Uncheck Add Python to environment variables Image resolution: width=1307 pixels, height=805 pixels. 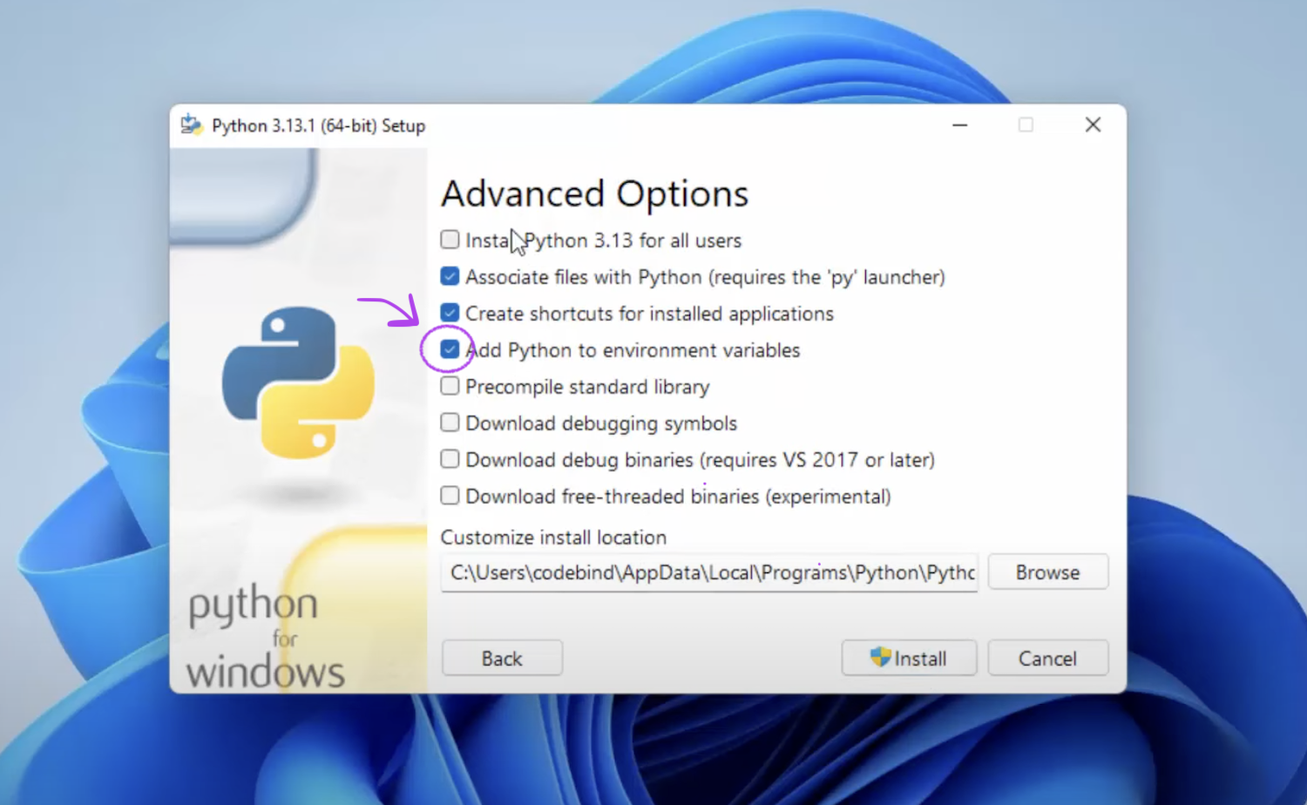click(450, 349)
